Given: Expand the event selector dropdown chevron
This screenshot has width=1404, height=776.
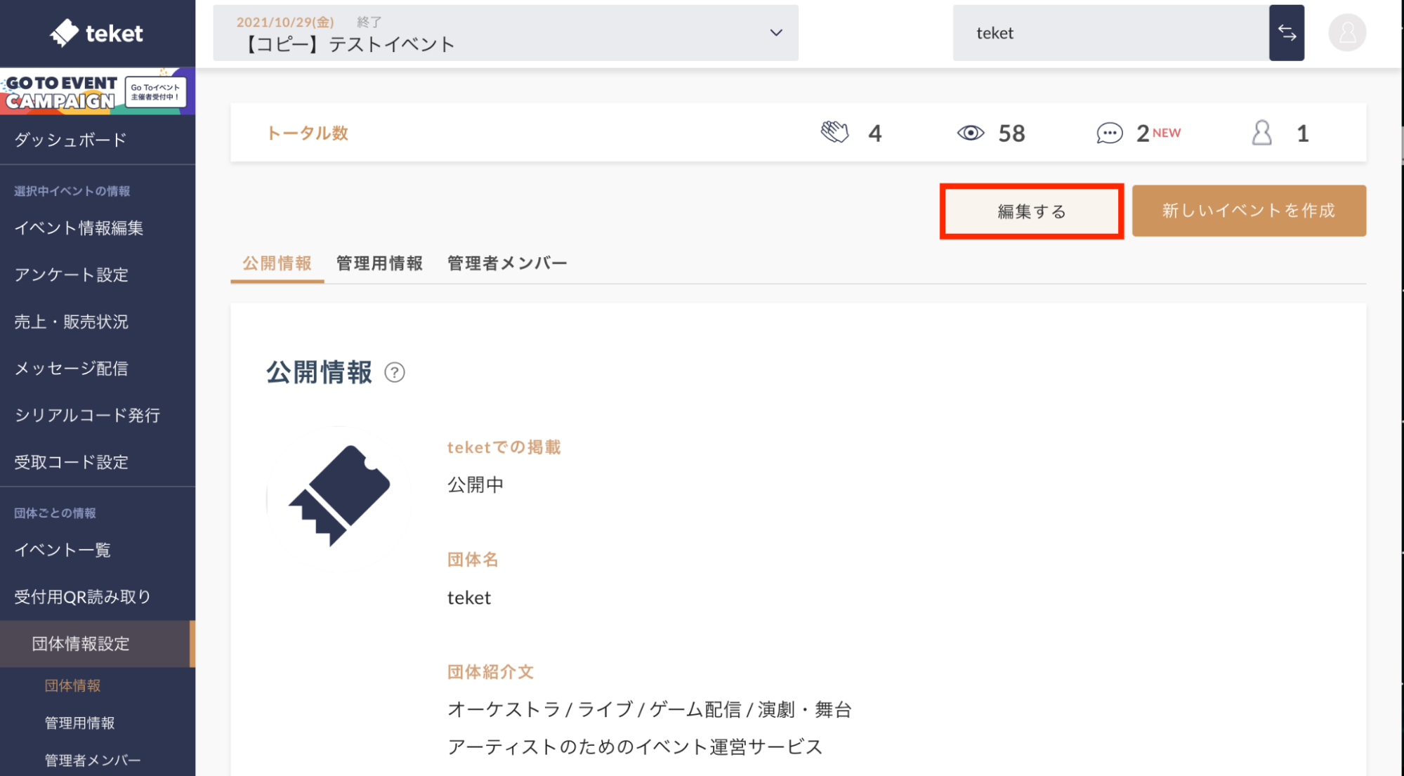Looking at the screenshot, I should click(775, 32).
